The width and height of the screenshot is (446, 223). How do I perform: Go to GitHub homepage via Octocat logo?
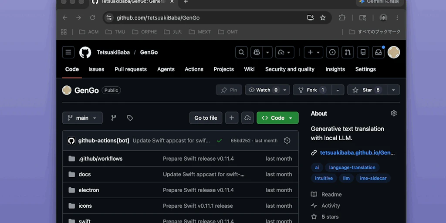[x=85, y=52]
